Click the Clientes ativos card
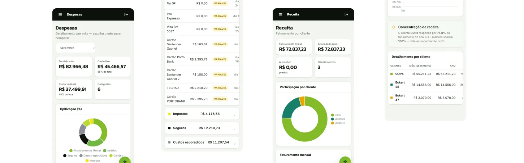The image size is (524, 163). (x=333, y=67)
